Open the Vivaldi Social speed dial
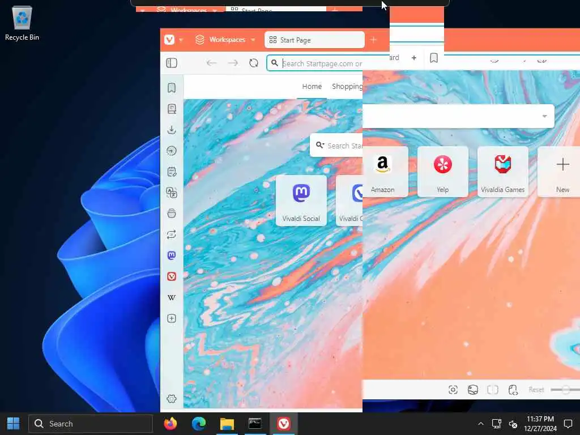Screen dimensions: 580x435 click(301, 201)
